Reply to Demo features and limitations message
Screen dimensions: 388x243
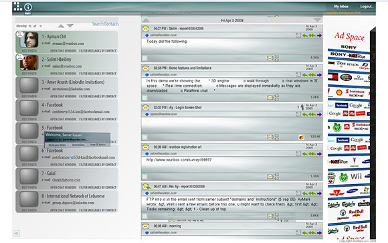tap(305, 75)
